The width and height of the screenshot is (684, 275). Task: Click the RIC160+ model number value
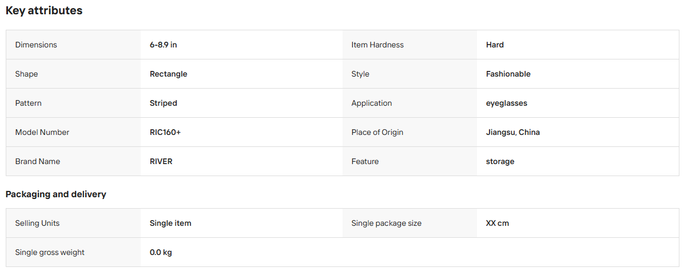coord(165,132)
